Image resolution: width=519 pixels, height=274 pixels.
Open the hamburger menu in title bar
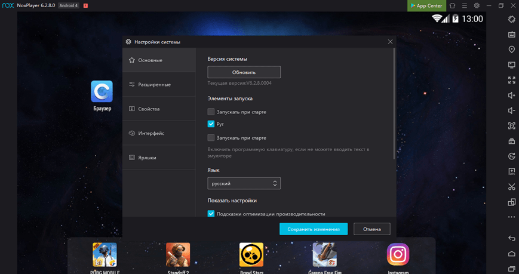(465, 5)
